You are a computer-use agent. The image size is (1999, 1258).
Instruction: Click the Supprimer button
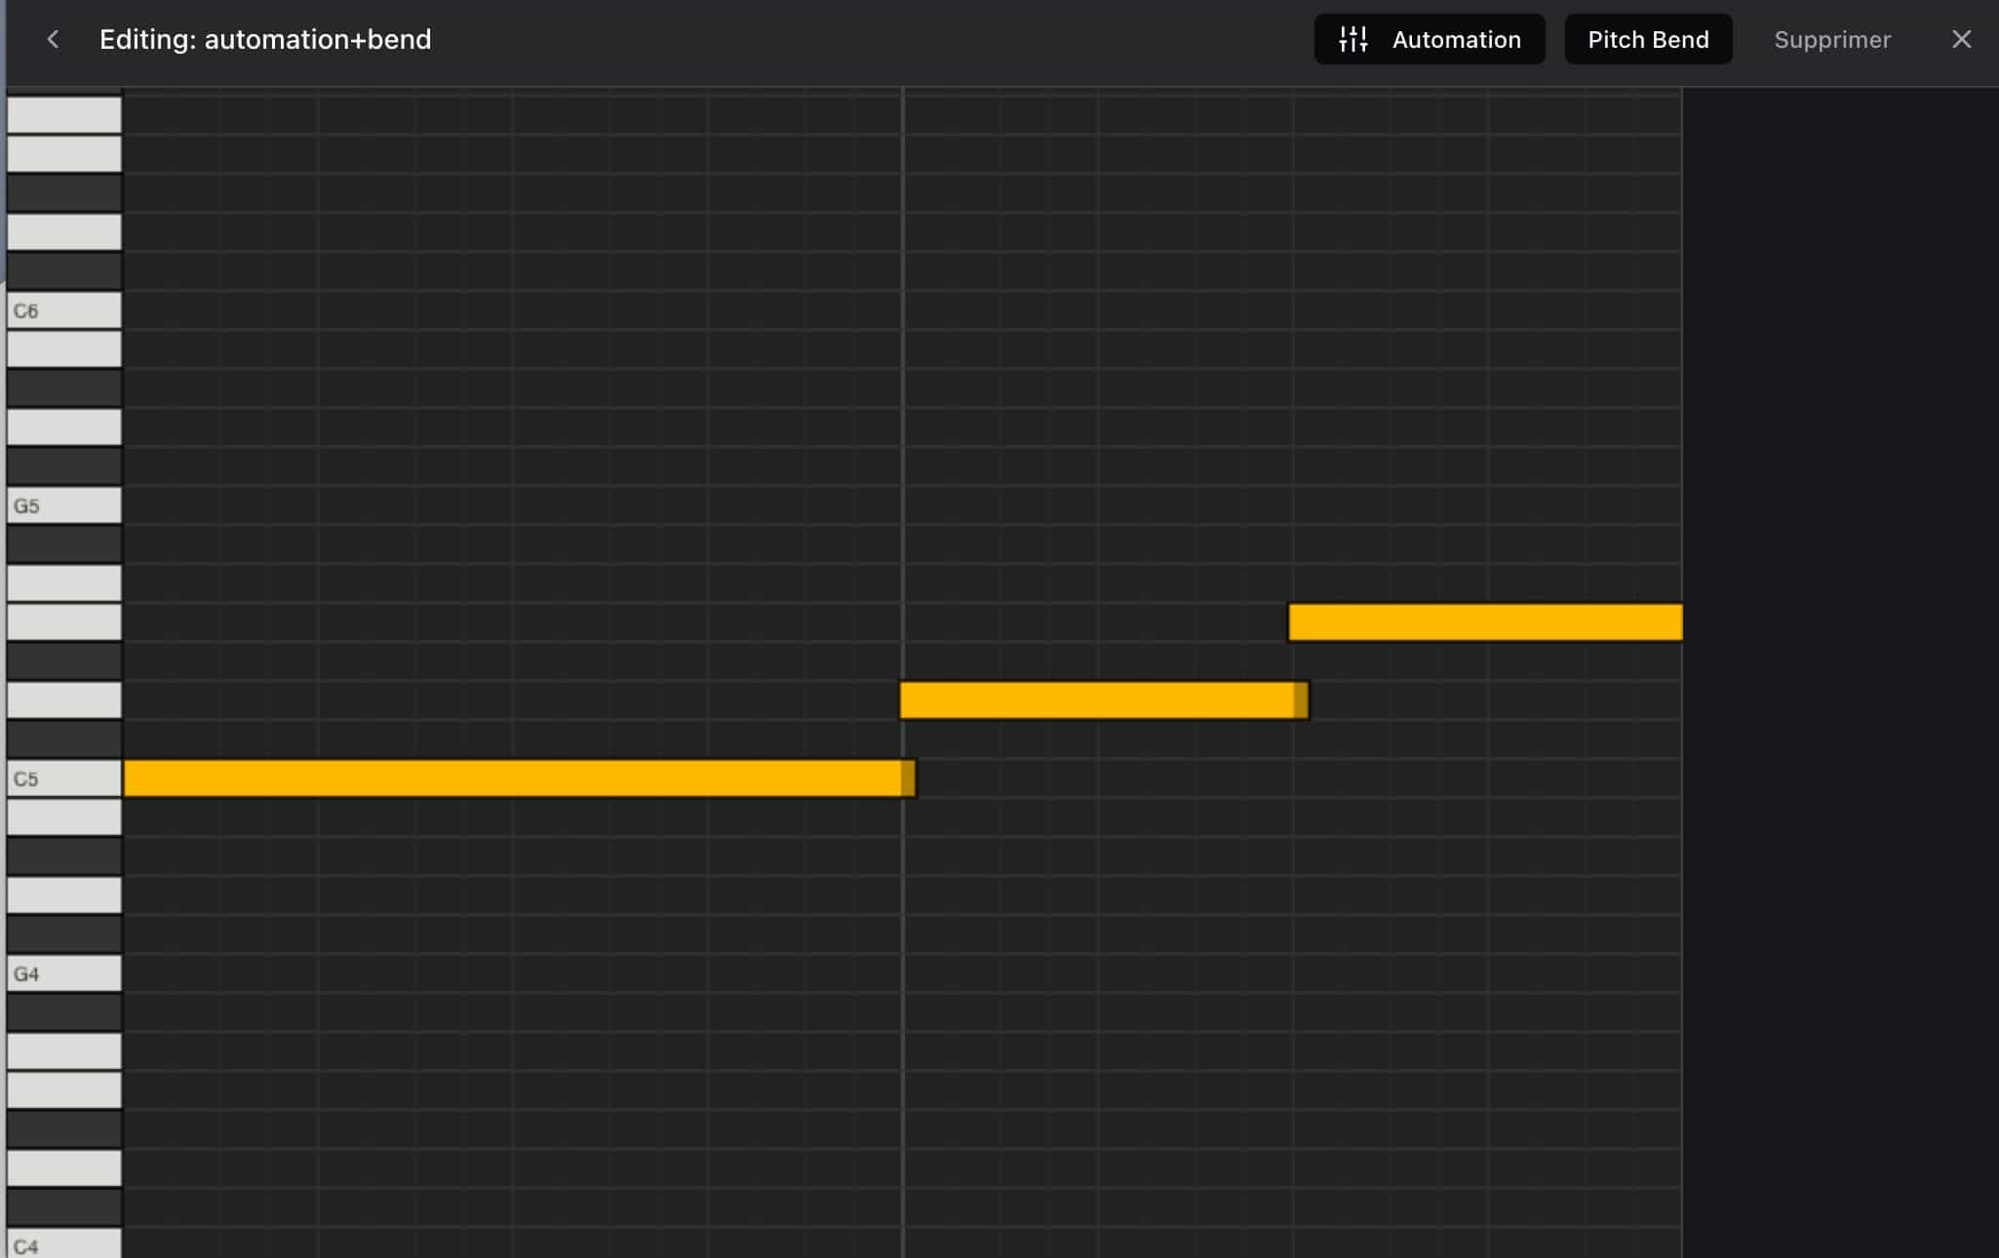1832,39
